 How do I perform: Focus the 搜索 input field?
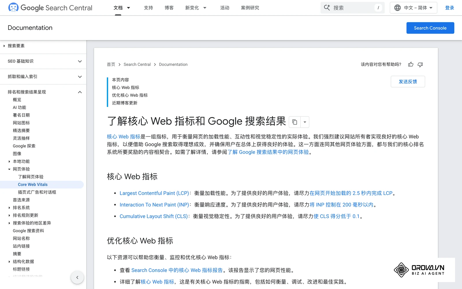tap(353, 8)
